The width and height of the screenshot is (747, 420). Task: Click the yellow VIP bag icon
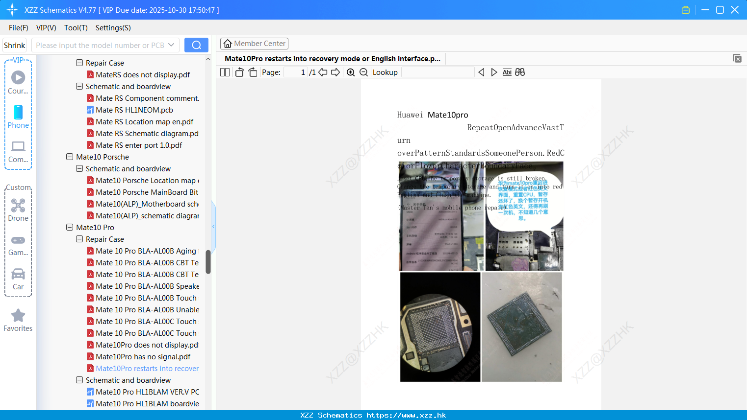pos(686,10)
